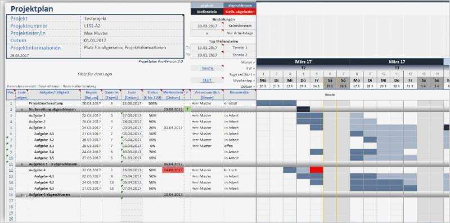Click the Beginn [Datum] column header
Image resolution: width=450 pixels, height=223 pixels.
point(91,95)
